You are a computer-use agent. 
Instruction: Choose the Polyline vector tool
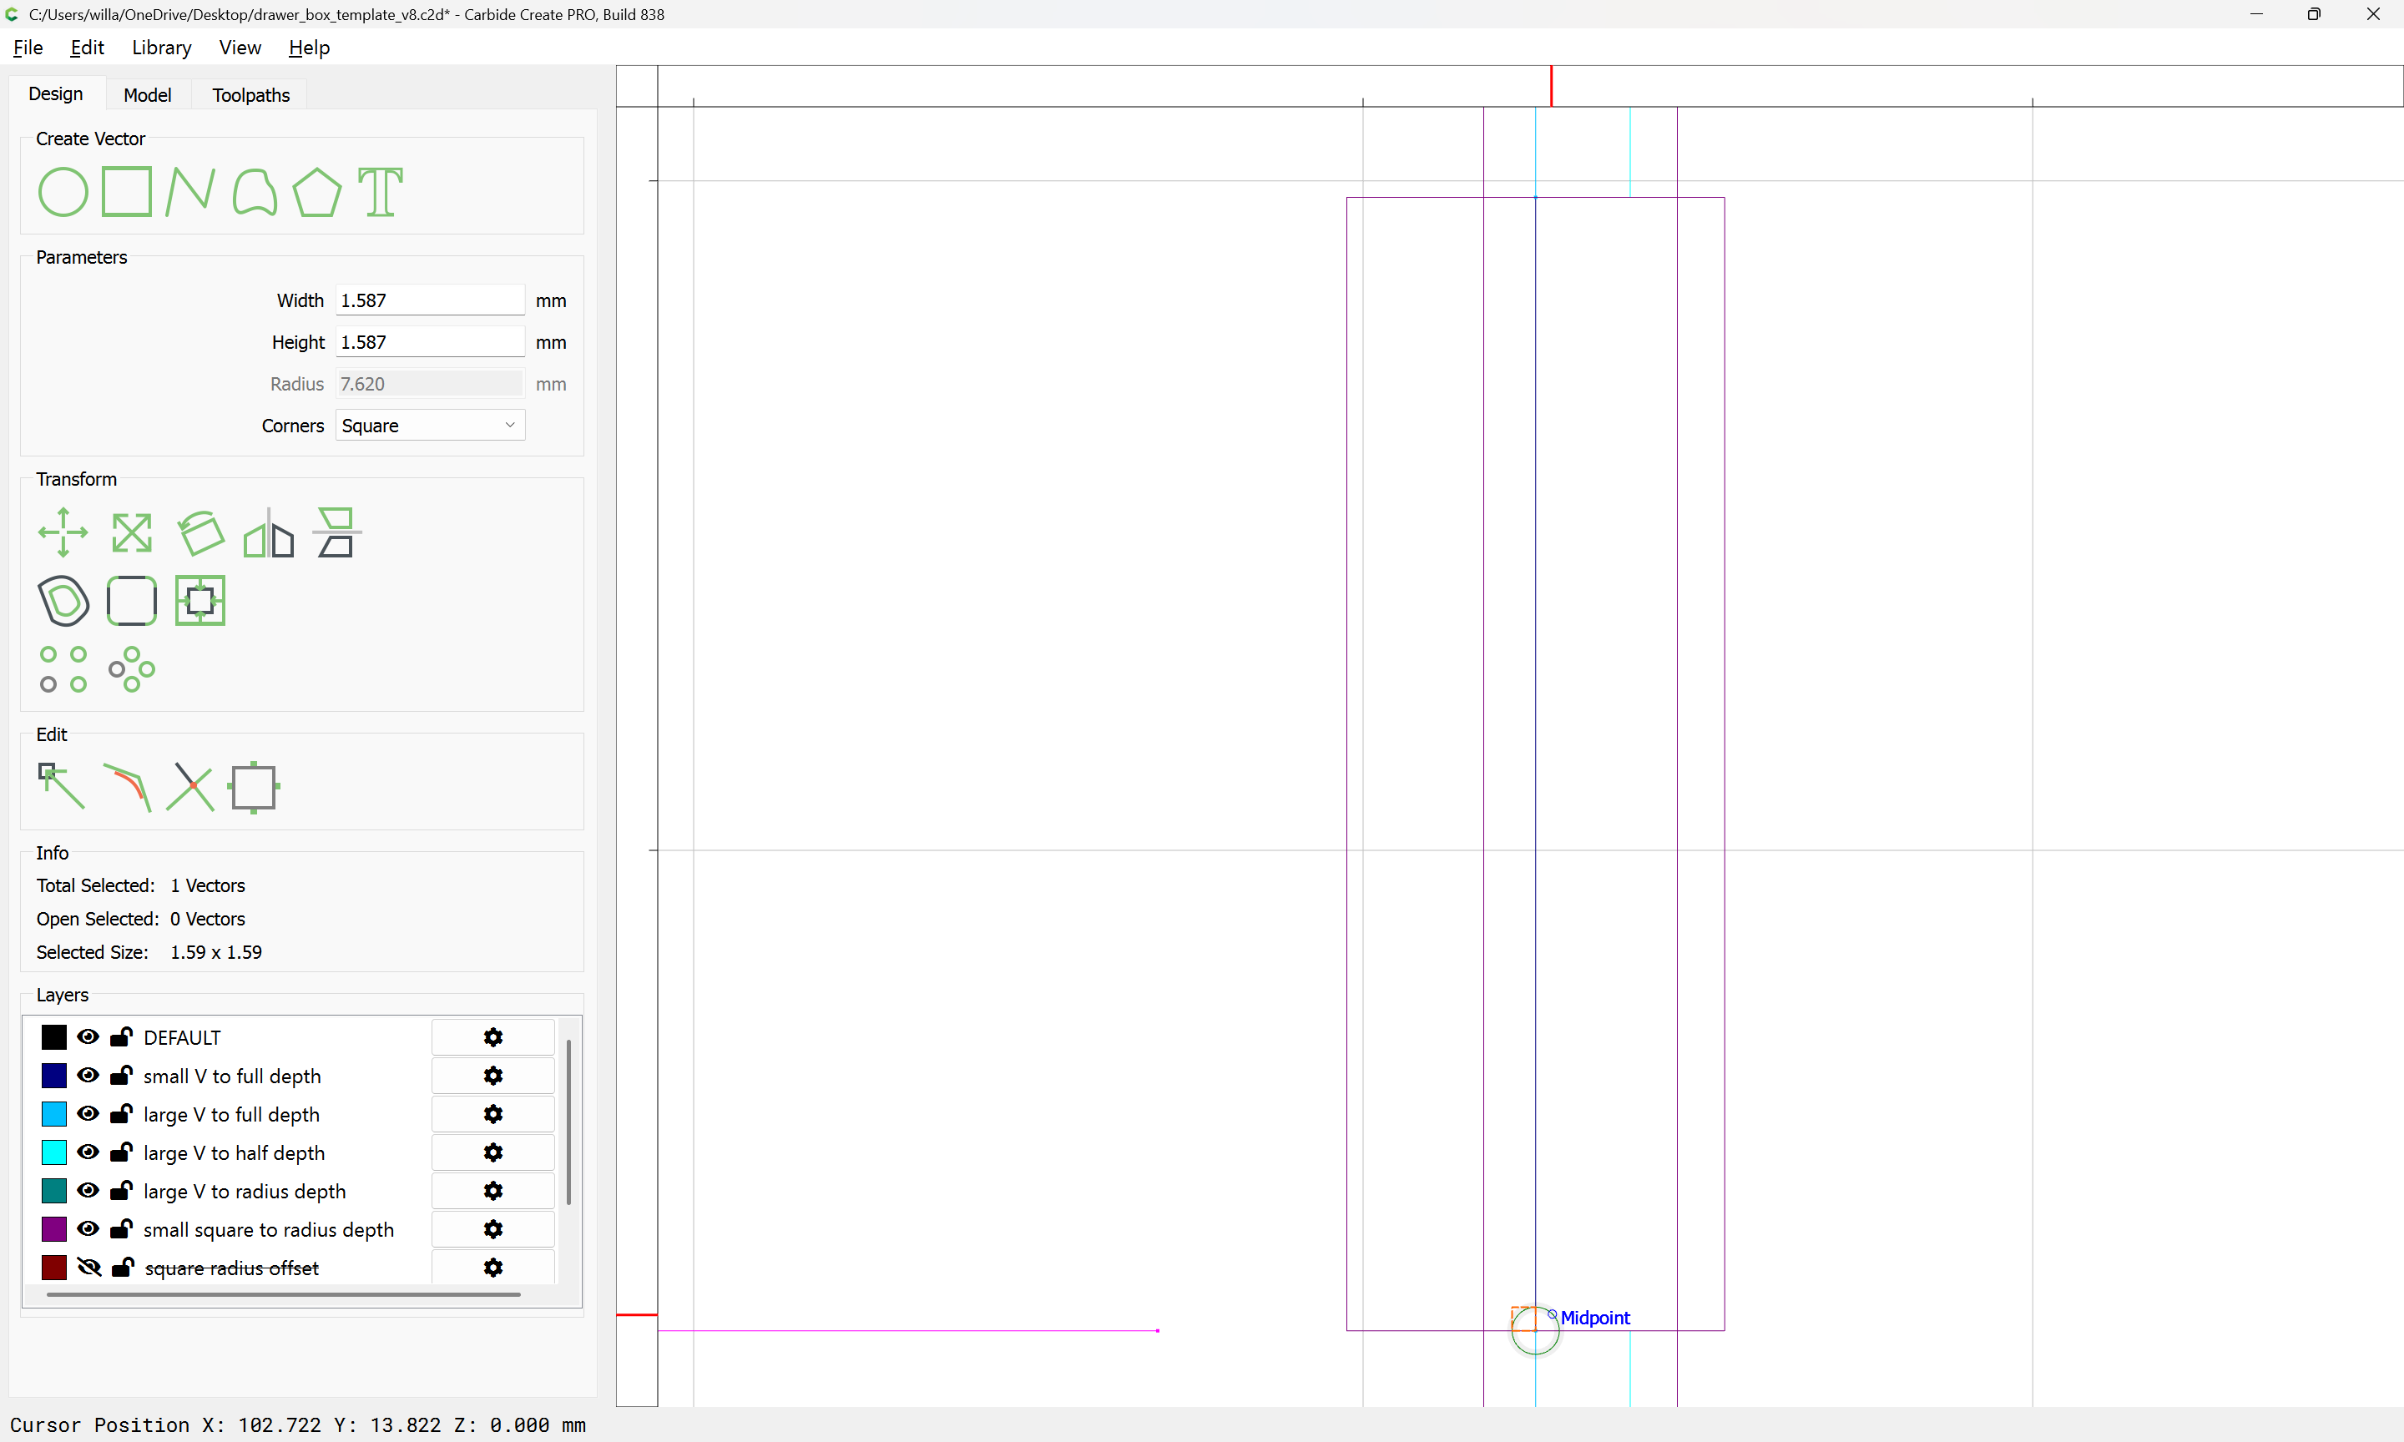(x=189, y=191)
